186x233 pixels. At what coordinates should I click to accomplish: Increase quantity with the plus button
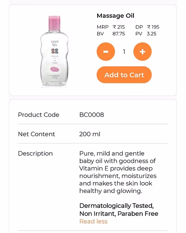click(x=142, y=52)
